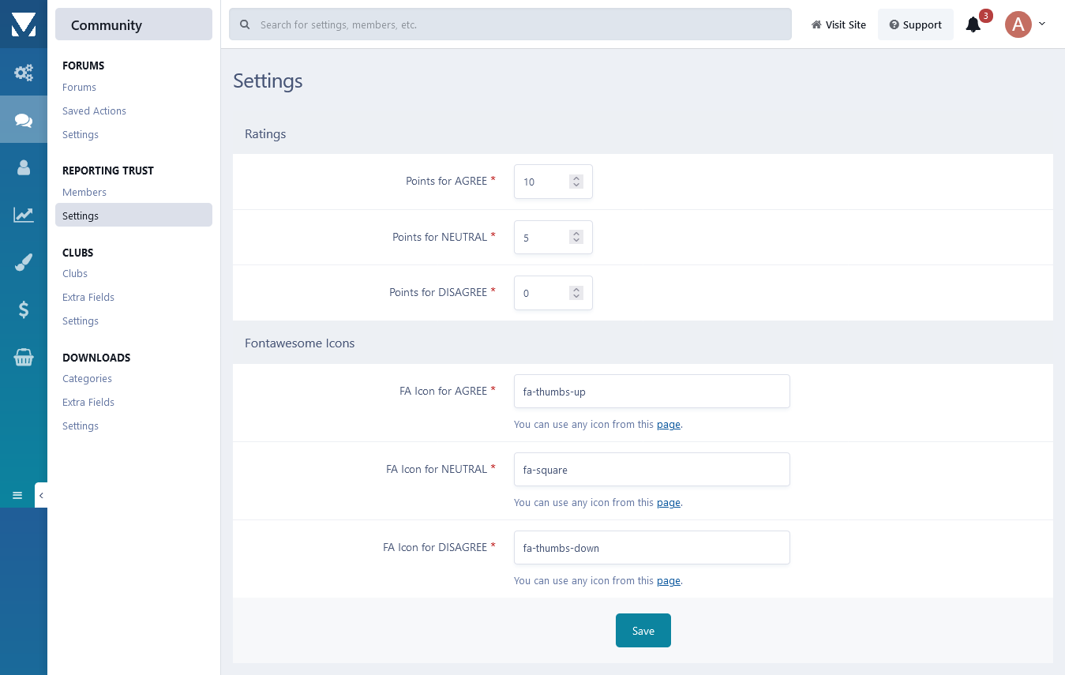This screenshot has height=675, width=1065.
Task: Collapse the sidebar with the chevron
Action: pyautogui.click(x=41, y=495)
